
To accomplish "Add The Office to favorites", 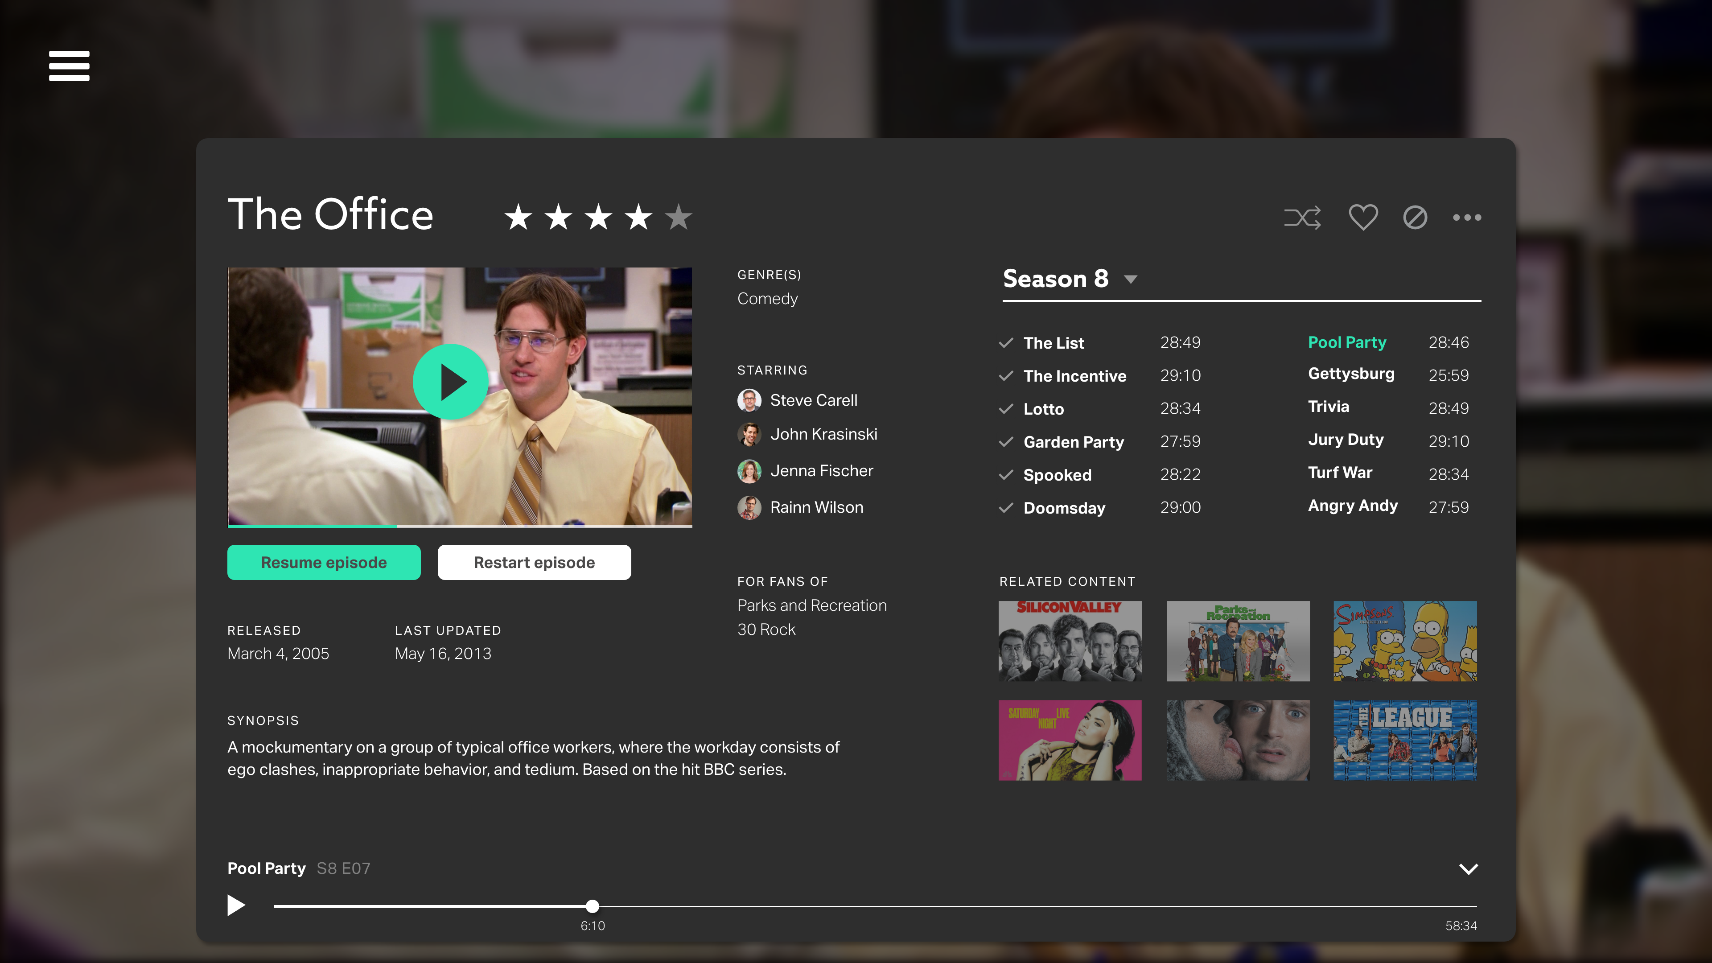I will pos(1363,217).
